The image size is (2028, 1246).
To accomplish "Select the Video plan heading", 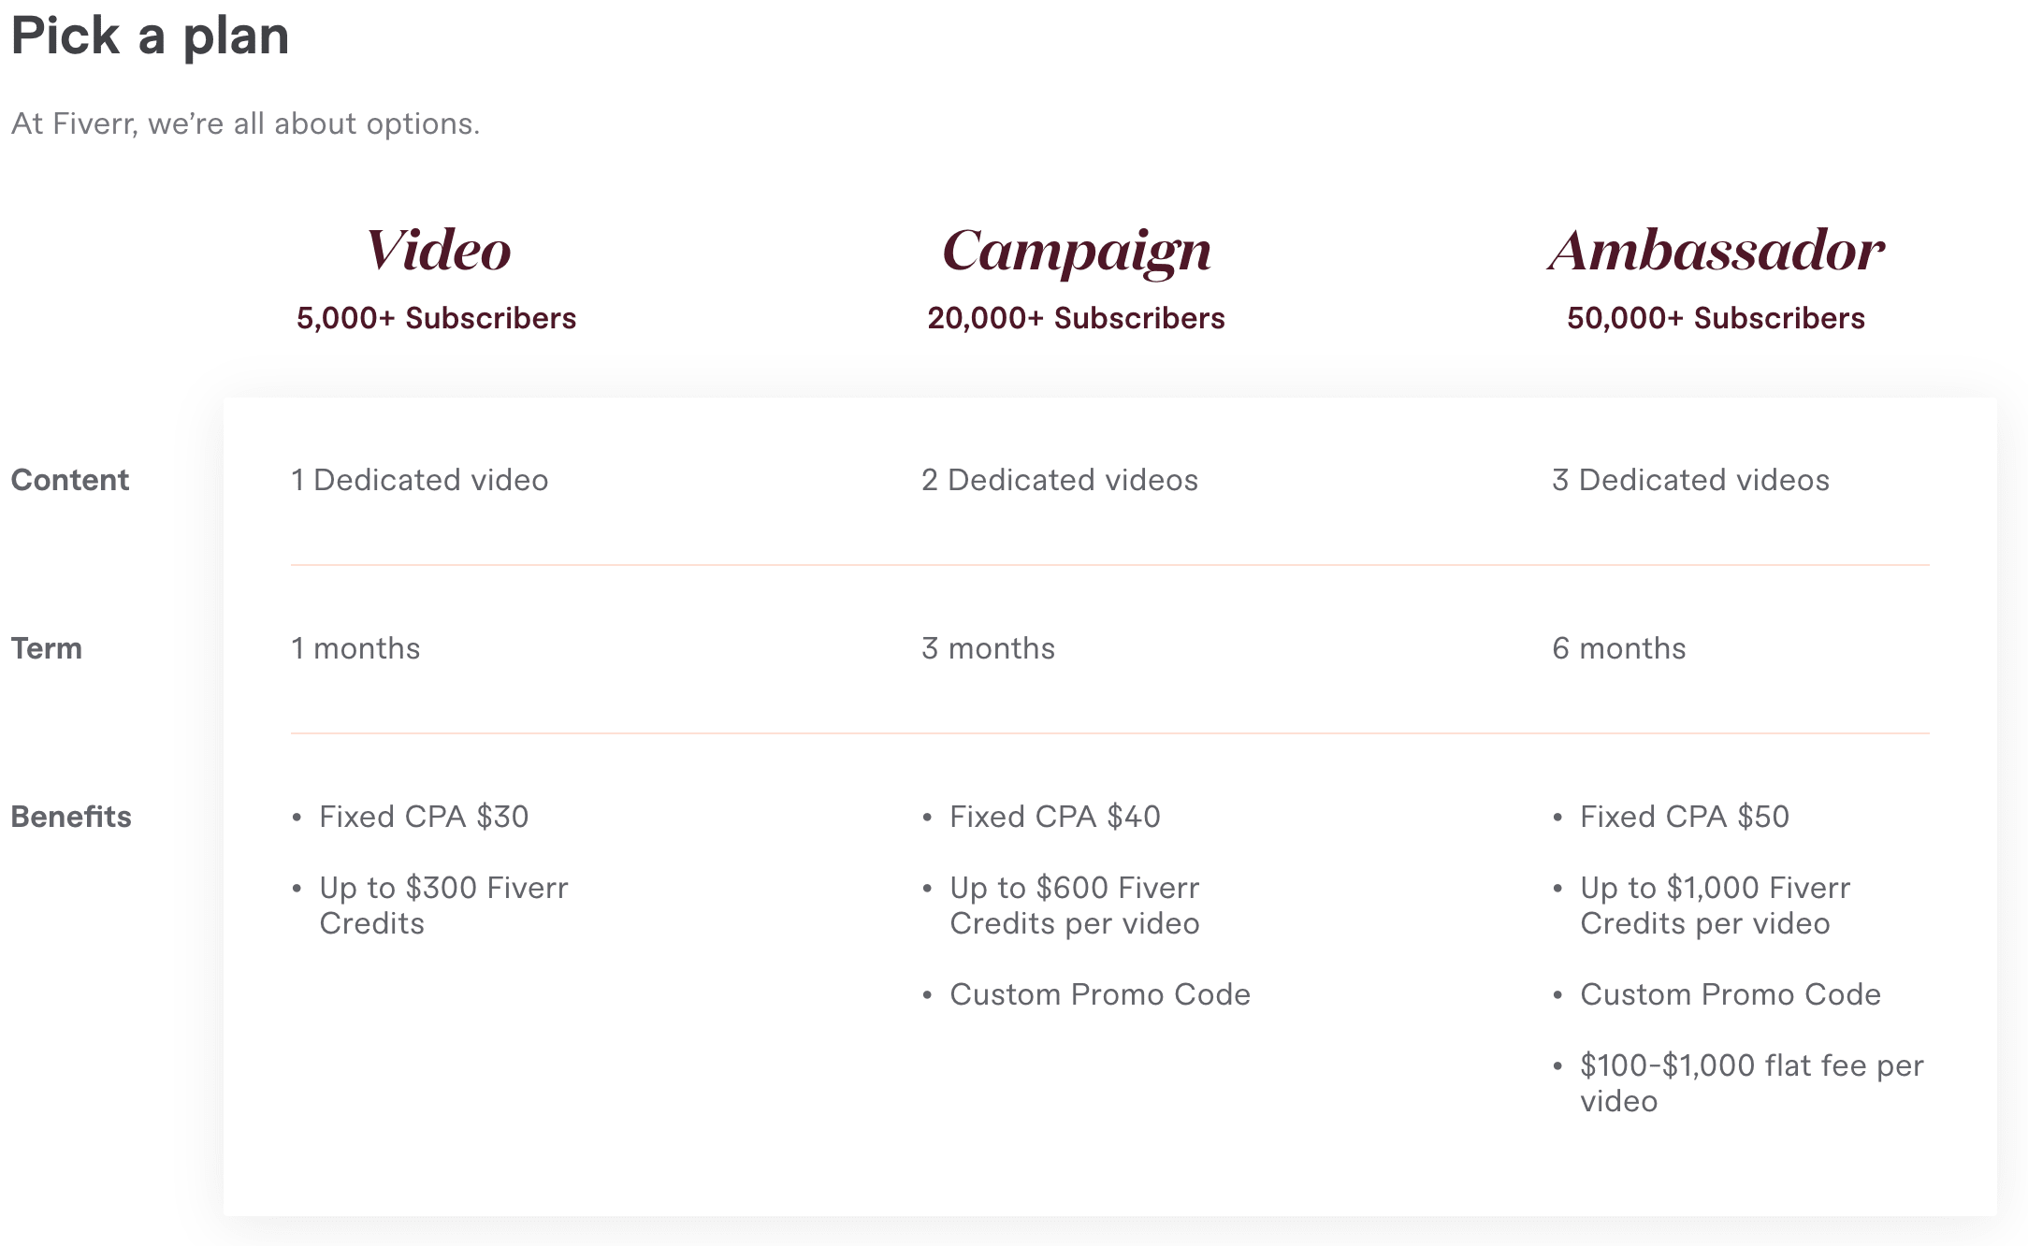I will coord(438,251).
